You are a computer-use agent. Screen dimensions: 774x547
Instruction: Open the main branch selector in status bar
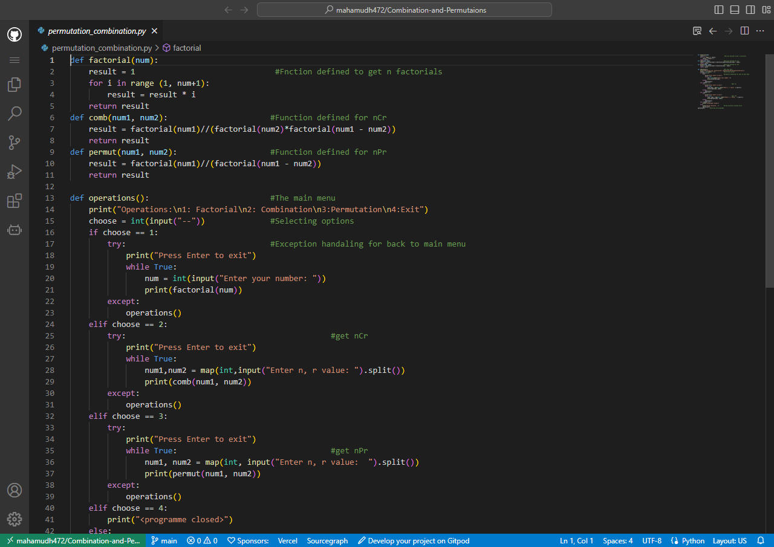point(164,540)
